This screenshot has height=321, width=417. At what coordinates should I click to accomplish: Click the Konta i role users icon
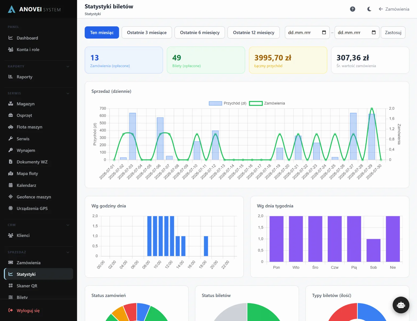(11, 49)
